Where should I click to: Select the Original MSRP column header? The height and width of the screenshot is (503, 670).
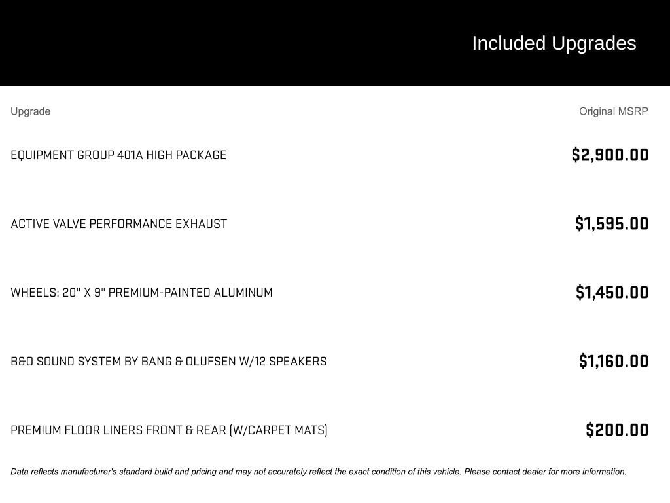coord(613,111)
